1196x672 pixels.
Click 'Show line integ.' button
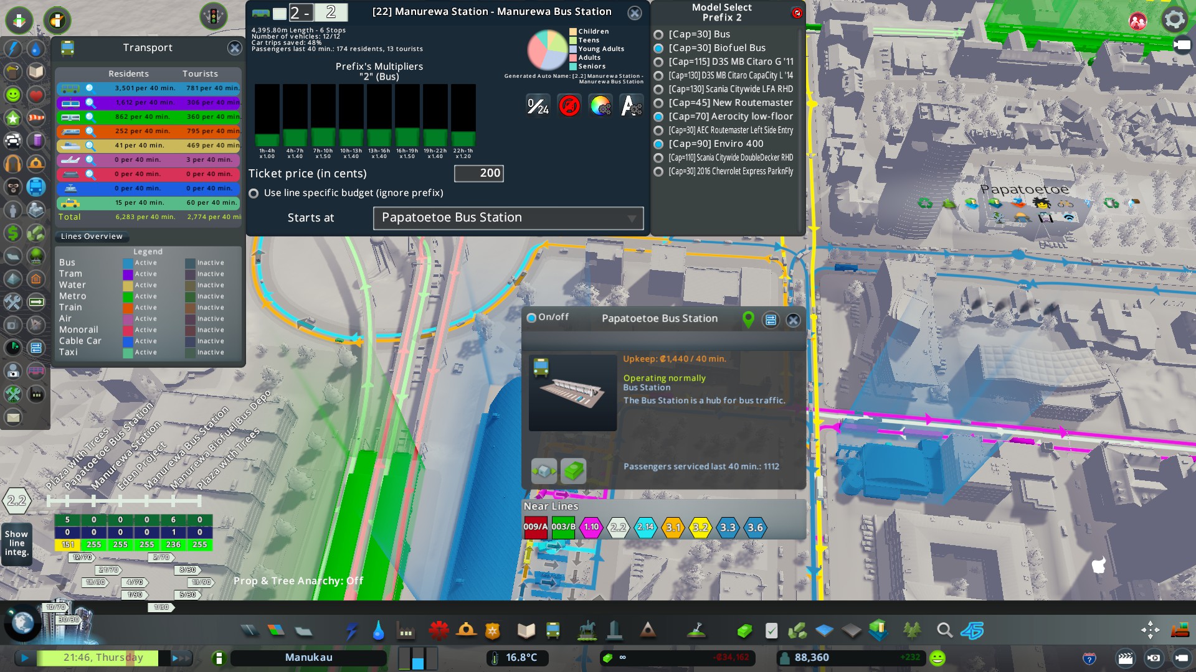[x=16, y=543]
